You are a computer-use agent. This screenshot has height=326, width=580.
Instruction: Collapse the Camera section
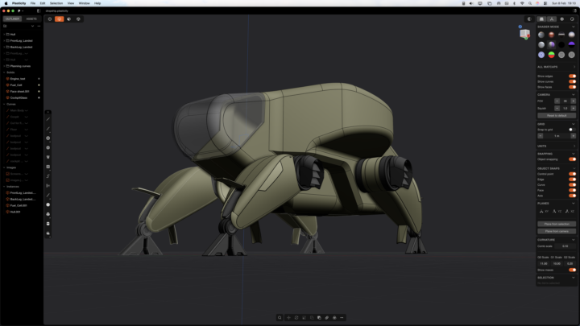click(574, 95)
